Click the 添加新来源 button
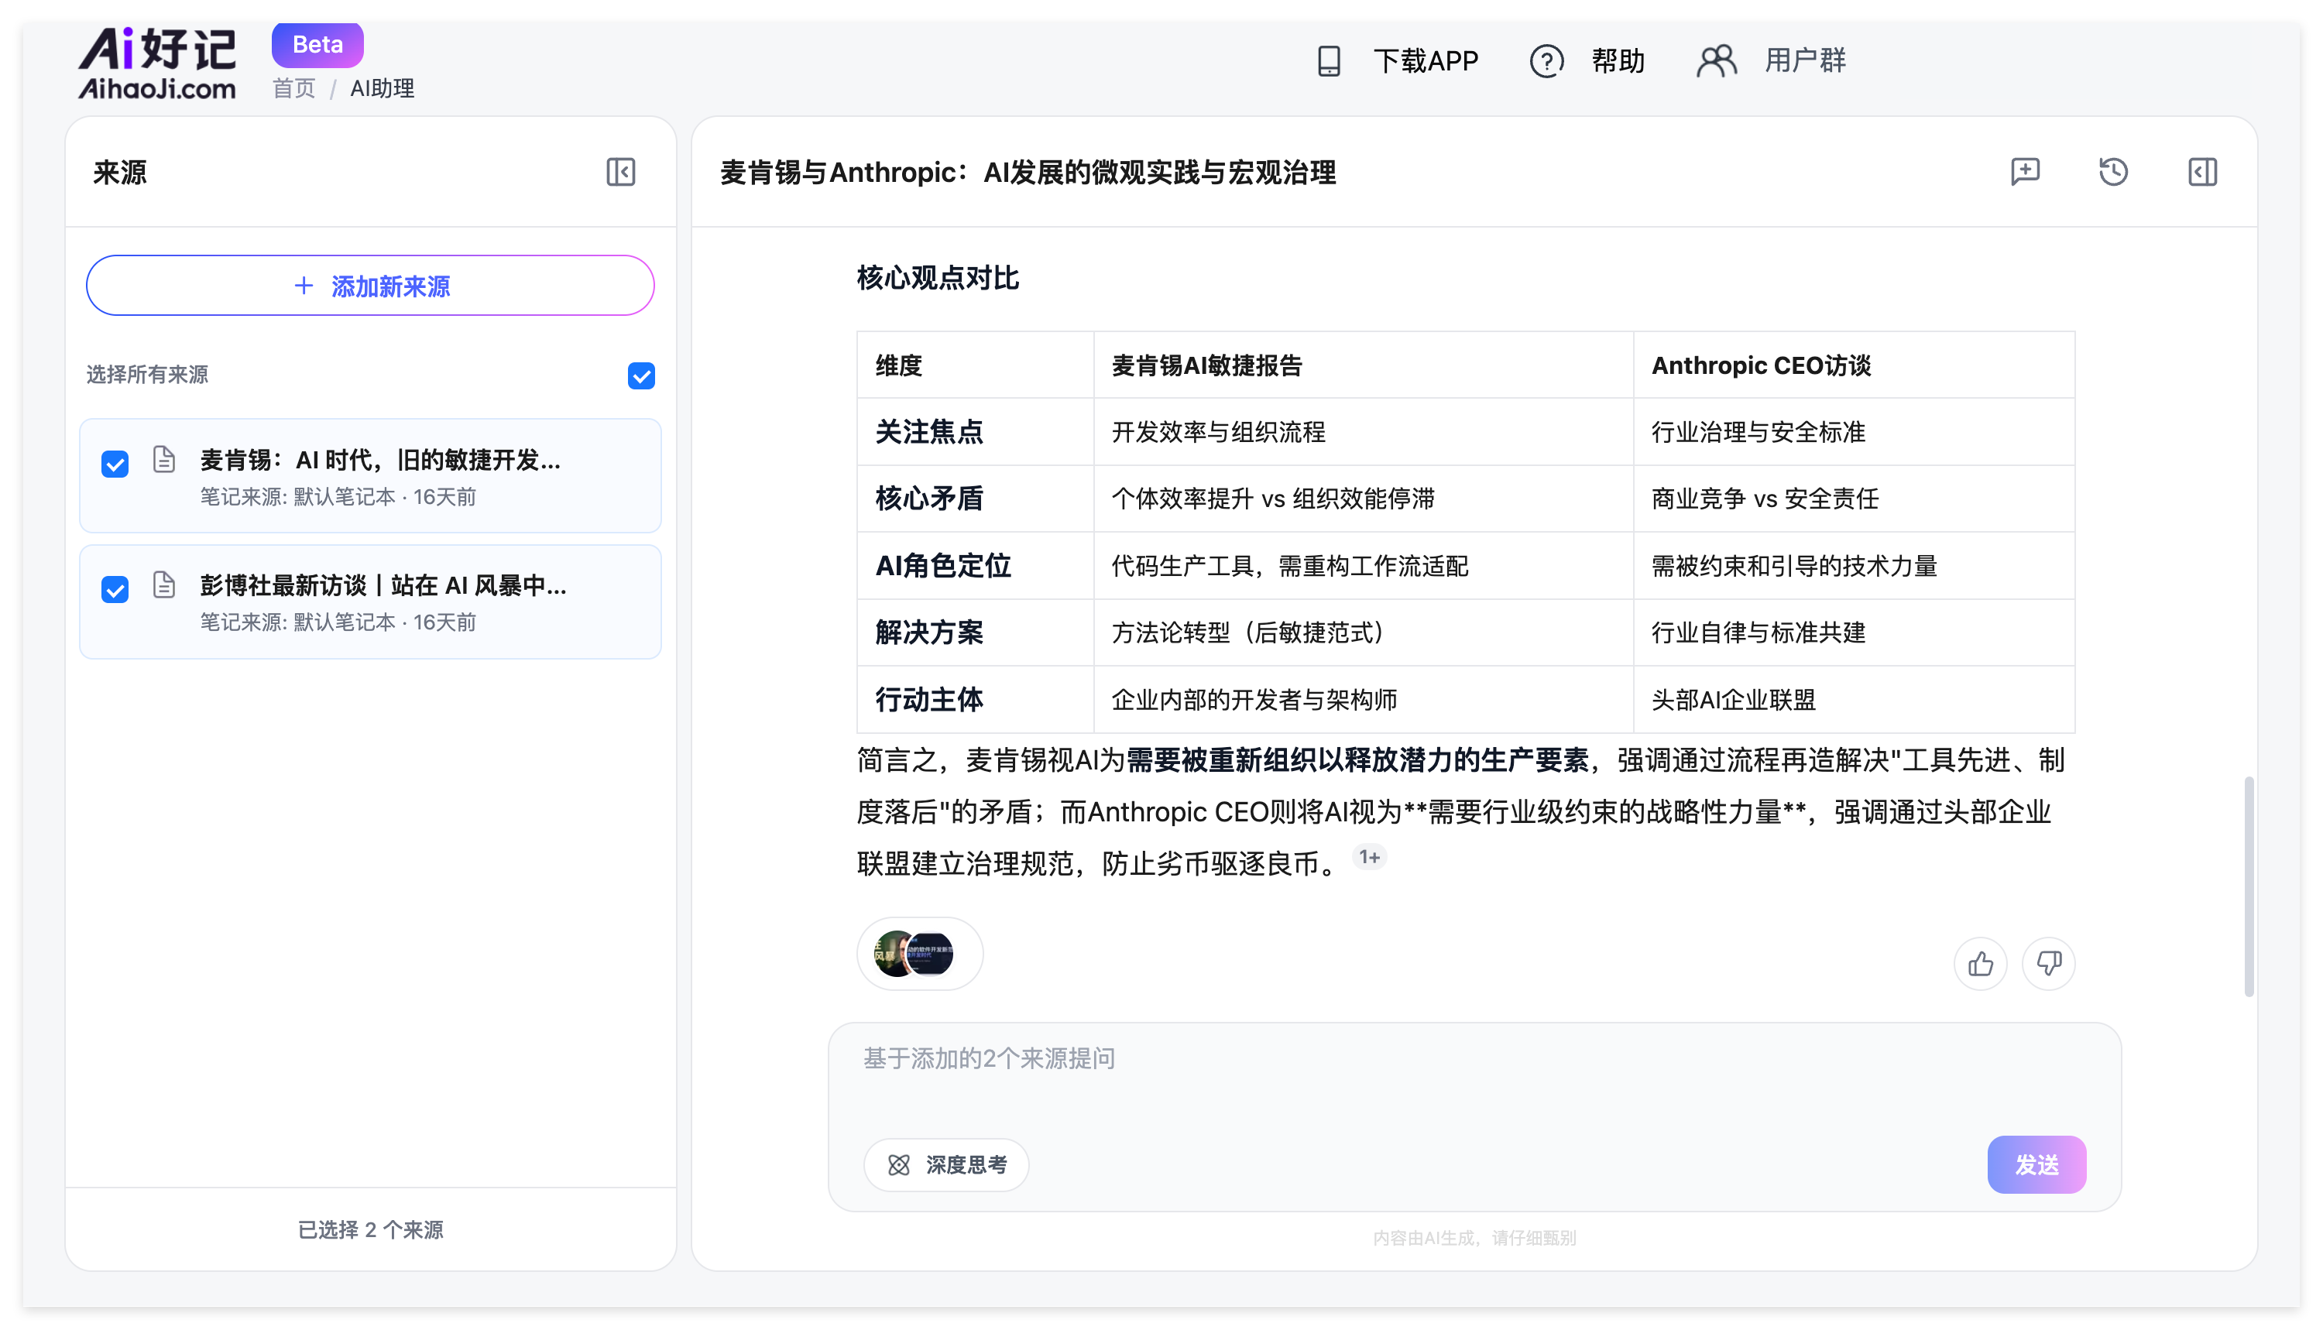This screenshot has width=2323, height=1330. tap(370, 286)
